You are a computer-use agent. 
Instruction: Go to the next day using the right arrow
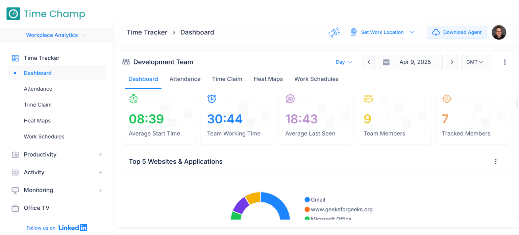pyautogui.click(x=452, y=62)
